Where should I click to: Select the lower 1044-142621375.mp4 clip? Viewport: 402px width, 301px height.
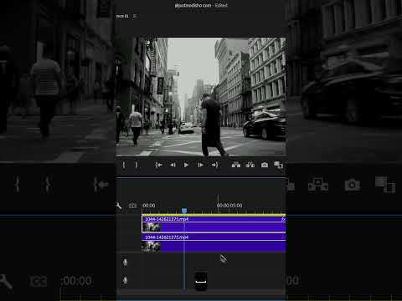214,242
